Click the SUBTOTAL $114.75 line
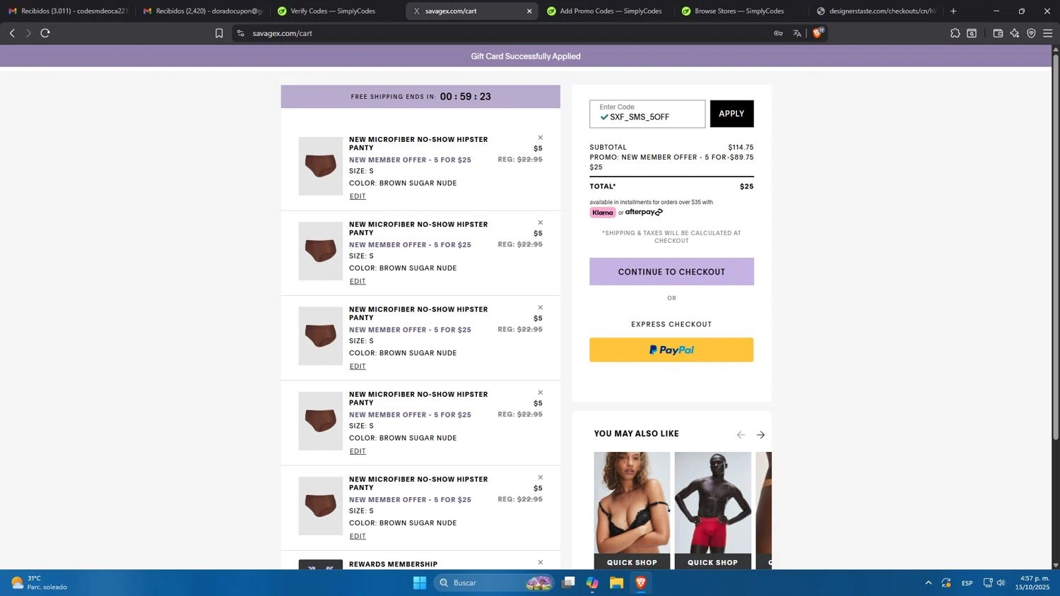 coord(671,148)
